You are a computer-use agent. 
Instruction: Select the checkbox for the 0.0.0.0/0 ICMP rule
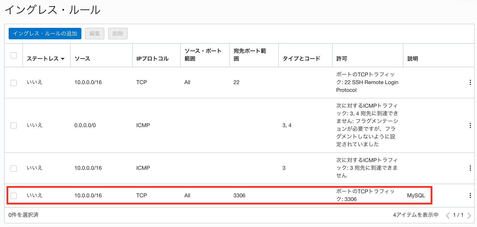tap(14, 125)
